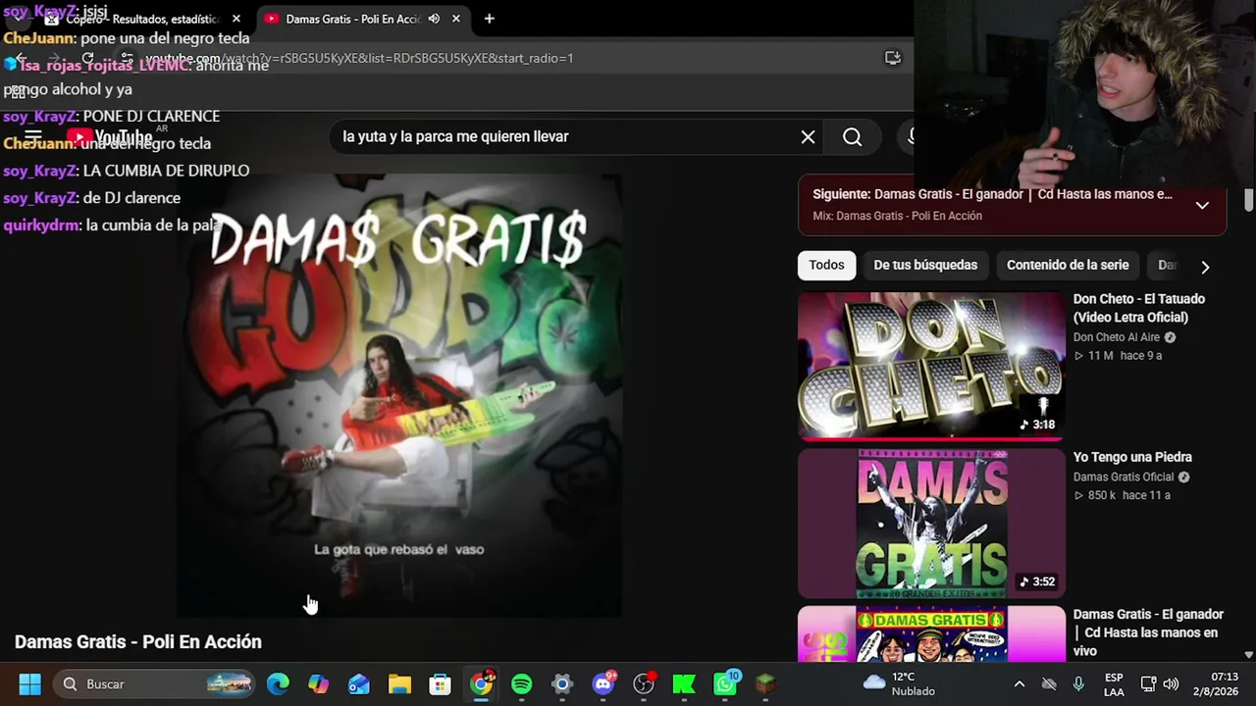Click the YouTube URL in the address bar
Screen dimensions: 1256x706
point(359,58)
